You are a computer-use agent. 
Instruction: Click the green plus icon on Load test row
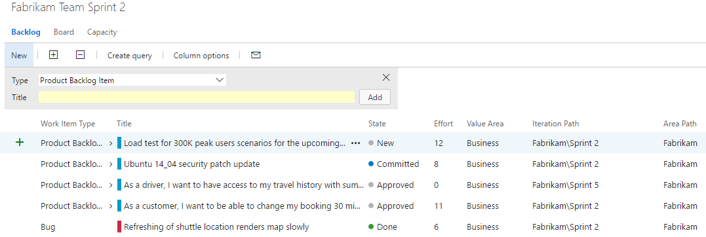point(20,143)
